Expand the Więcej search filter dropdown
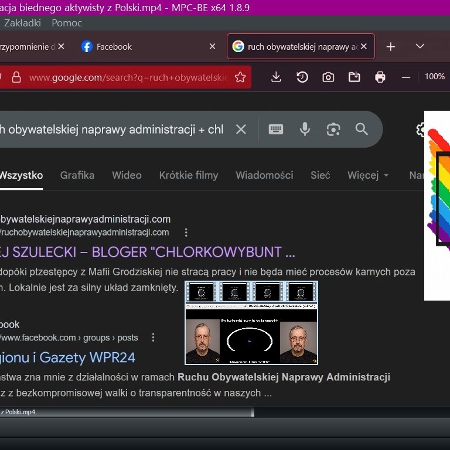The width and height of the screenshot is (450, 450). (368, 175)
